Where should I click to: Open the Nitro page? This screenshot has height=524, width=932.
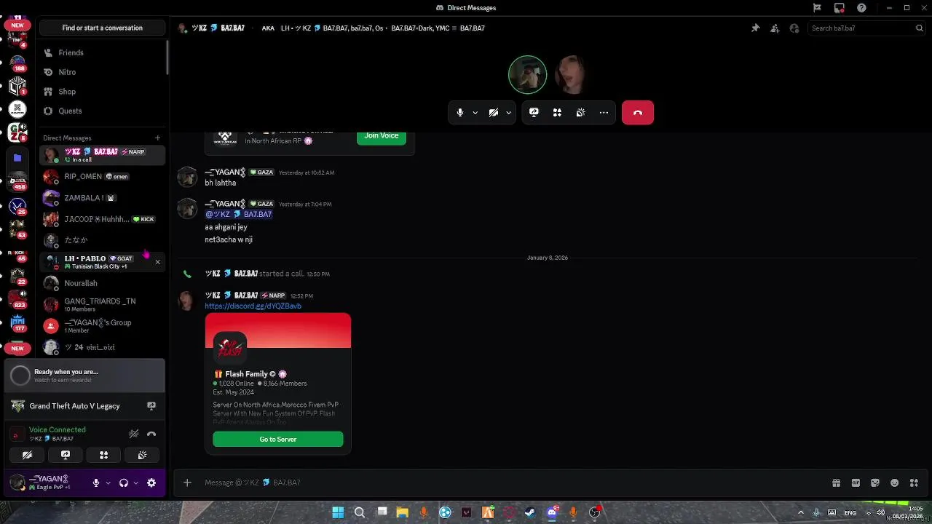[102, 72]
